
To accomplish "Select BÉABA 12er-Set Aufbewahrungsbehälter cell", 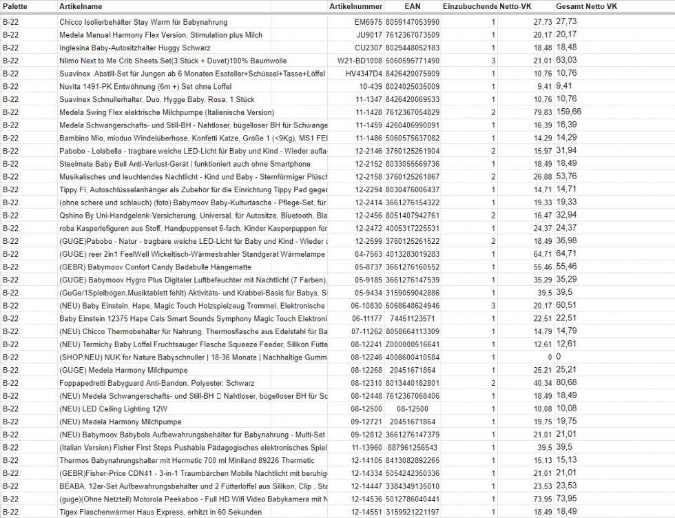I will 194,487.
